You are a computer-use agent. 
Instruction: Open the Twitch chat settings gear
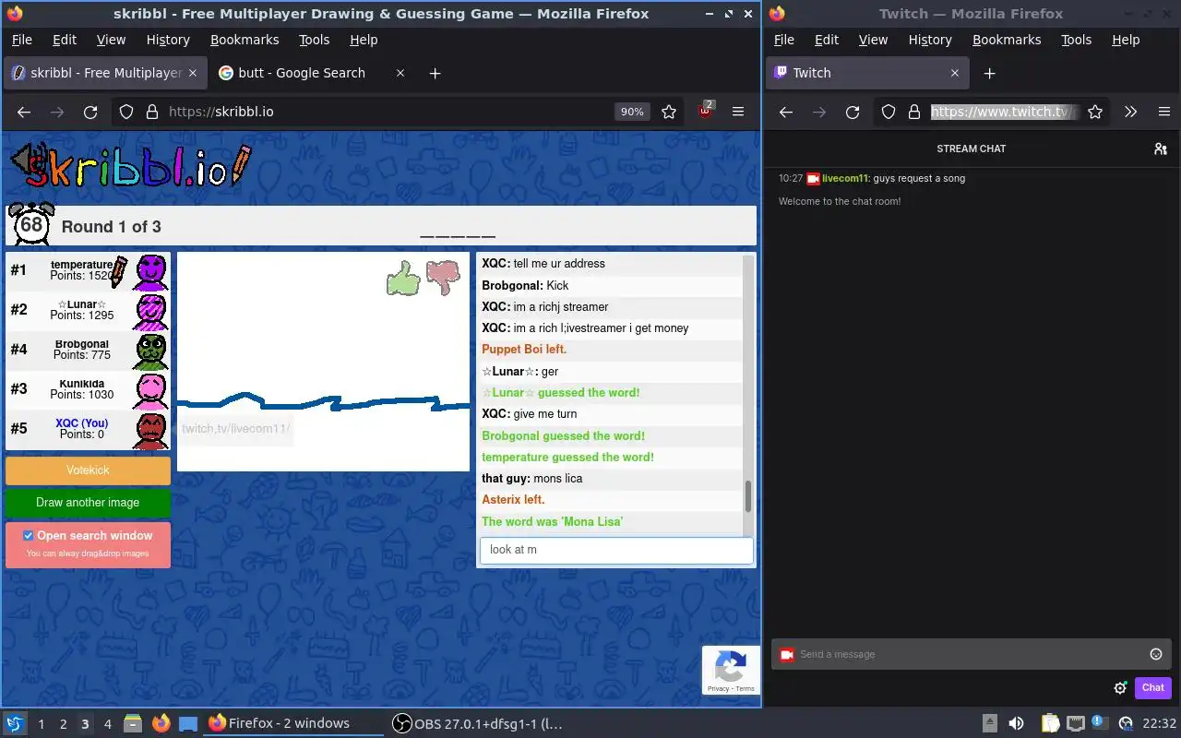pyautogui.click(x=1120, y=687)
